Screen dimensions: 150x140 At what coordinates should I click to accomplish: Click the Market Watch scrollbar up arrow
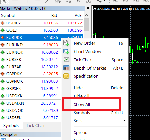tap(86, 15)
